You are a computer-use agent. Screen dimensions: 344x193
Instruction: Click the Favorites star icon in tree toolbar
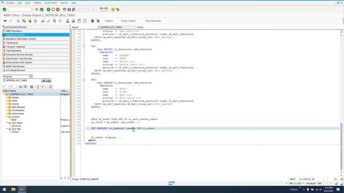point(43,87)
